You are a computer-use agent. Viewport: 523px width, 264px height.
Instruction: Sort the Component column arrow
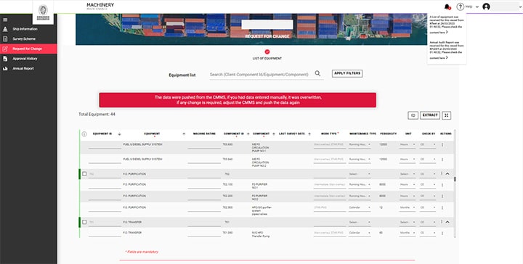tap(274, 134)
